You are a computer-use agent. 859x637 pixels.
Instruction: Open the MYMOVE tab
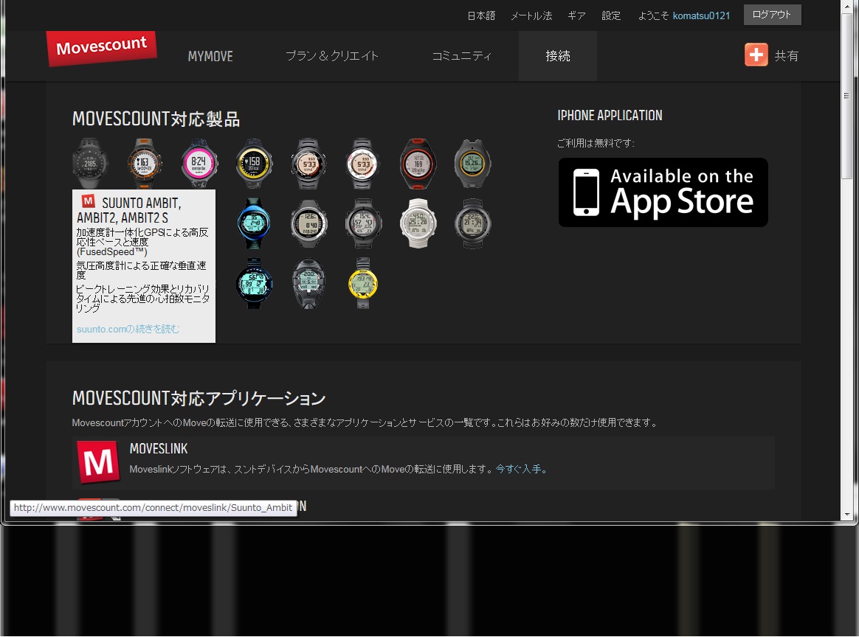pyautogui.click(x=210, y=56)
